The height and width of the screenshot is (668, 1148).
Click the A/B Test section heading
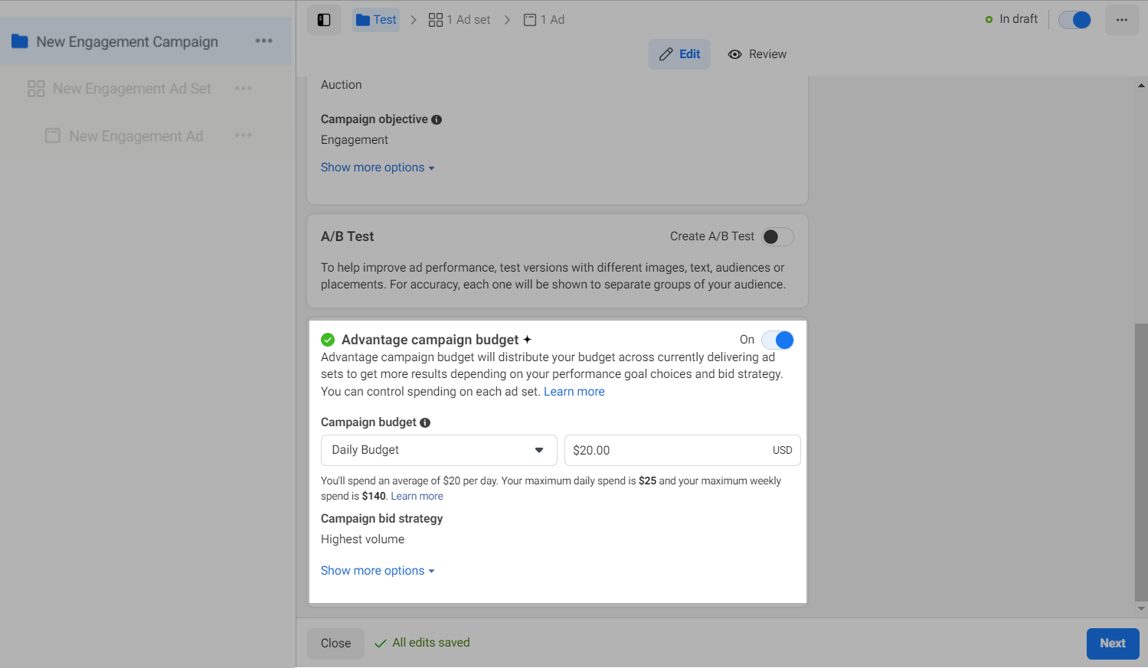click(x=348, y=236)
